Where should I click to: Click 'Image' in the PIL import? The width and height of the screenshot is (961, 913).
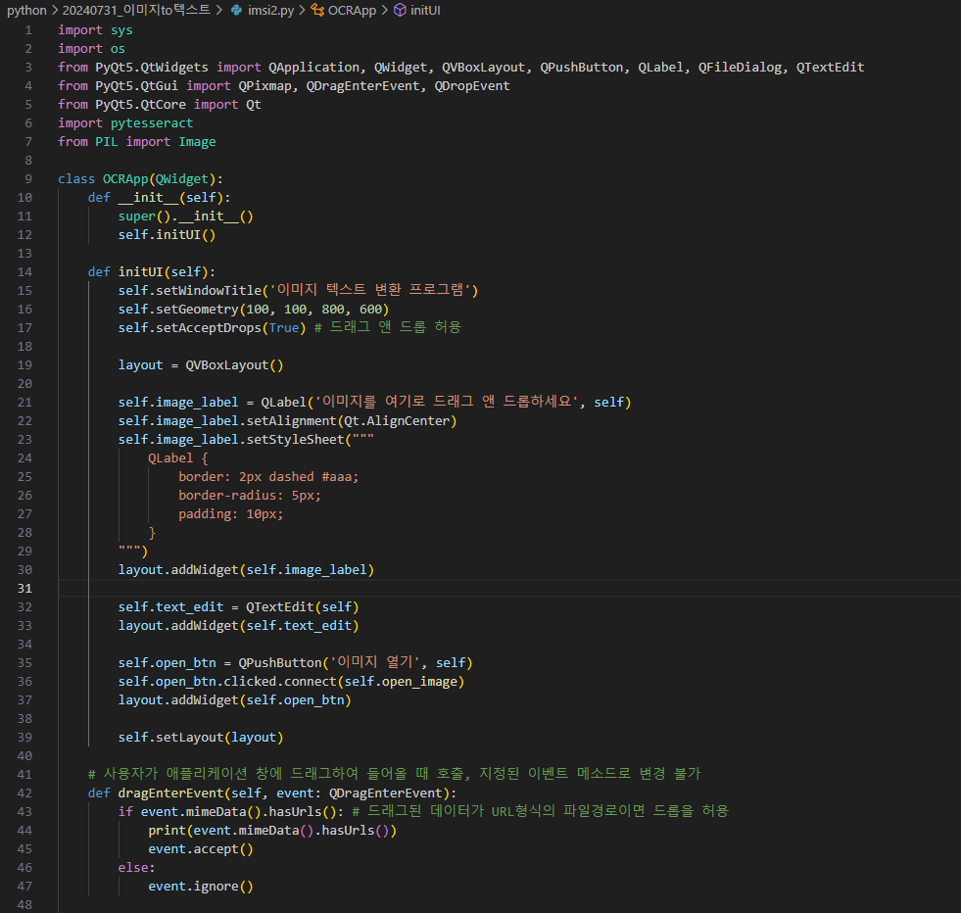[x=197, y=141]
